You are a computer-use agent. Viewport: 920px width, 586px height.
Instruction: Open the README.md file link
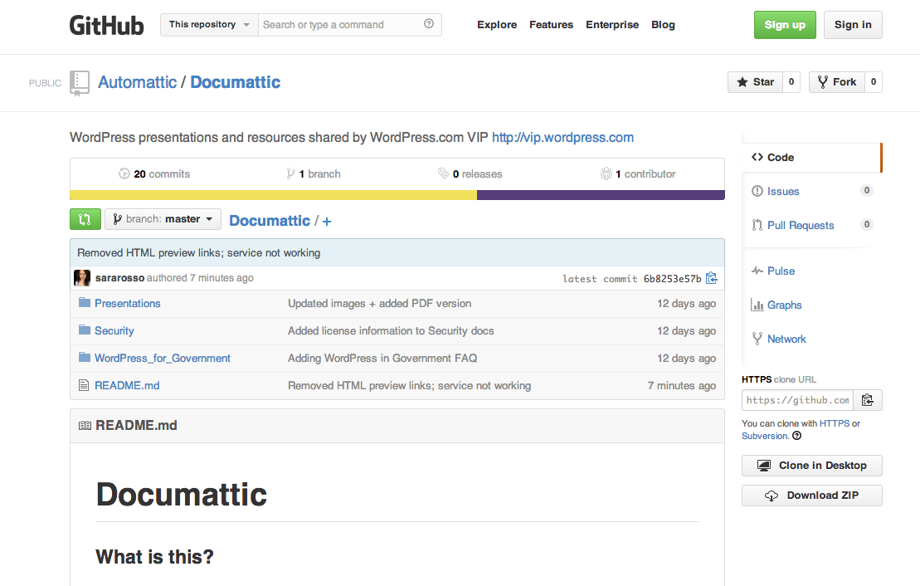[127, 386]
